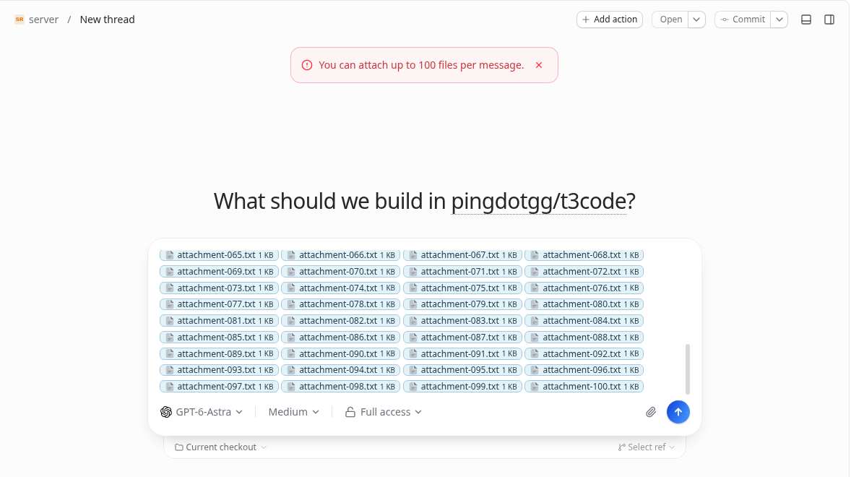Click the paperclip attach files icon
This screenshot has height=477, width=851.
tap(651, 413)
